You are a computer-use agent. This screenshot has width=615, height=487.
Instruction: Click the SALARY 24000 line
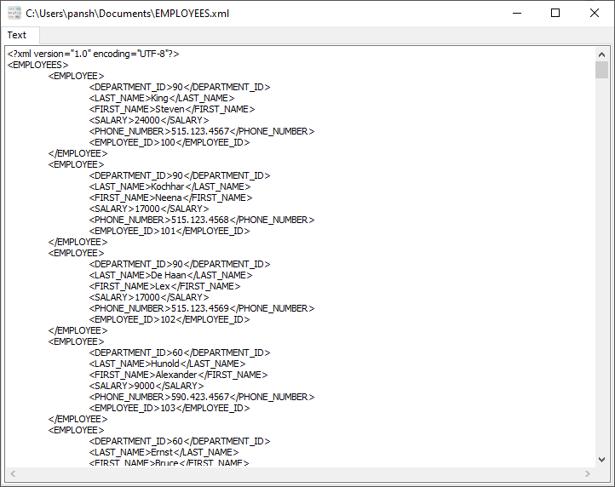pos(148,120)
